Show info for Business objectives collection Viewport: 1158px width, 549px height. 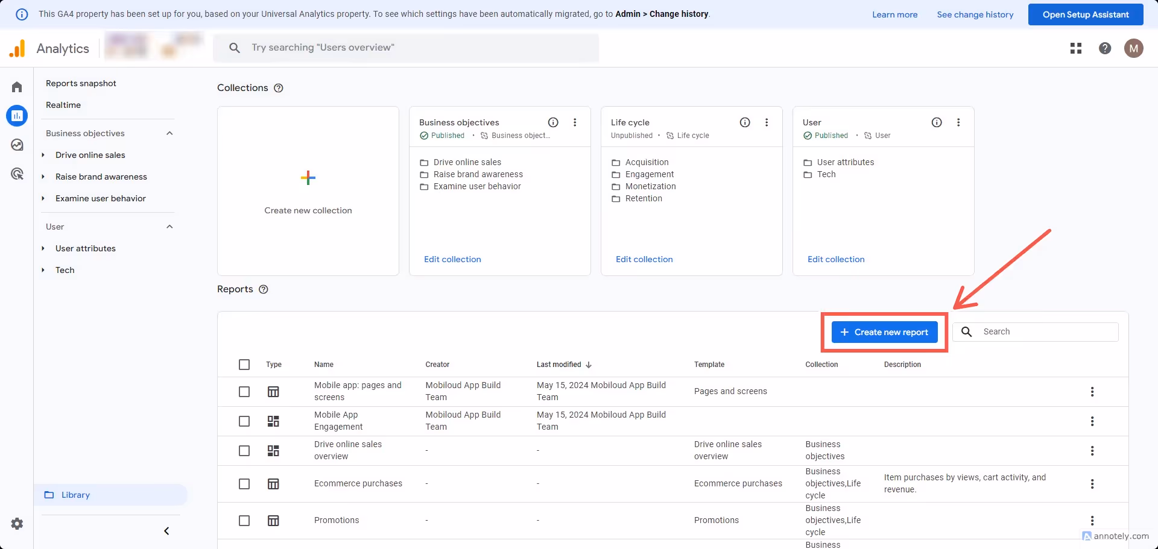click(553, 122)
